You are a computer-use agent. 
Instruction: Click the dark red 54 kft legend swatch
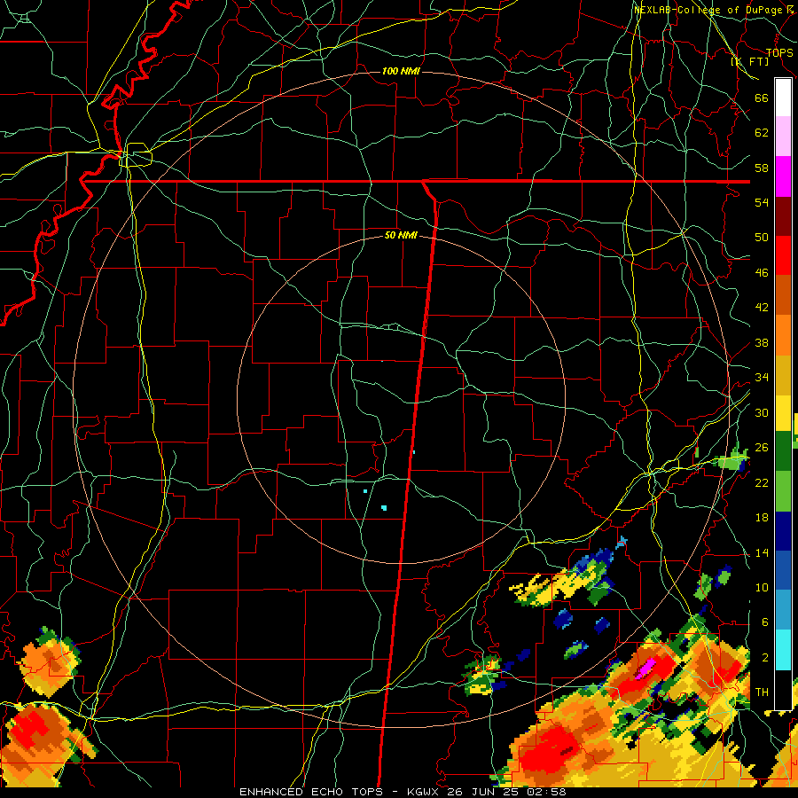pyautogui.click(x=783, y=216)
